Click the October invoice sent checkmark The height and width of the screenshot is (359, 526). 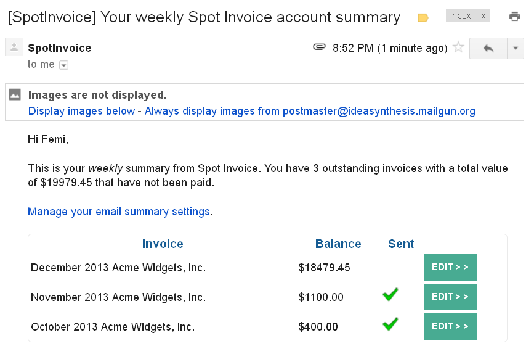click(390, 324)
